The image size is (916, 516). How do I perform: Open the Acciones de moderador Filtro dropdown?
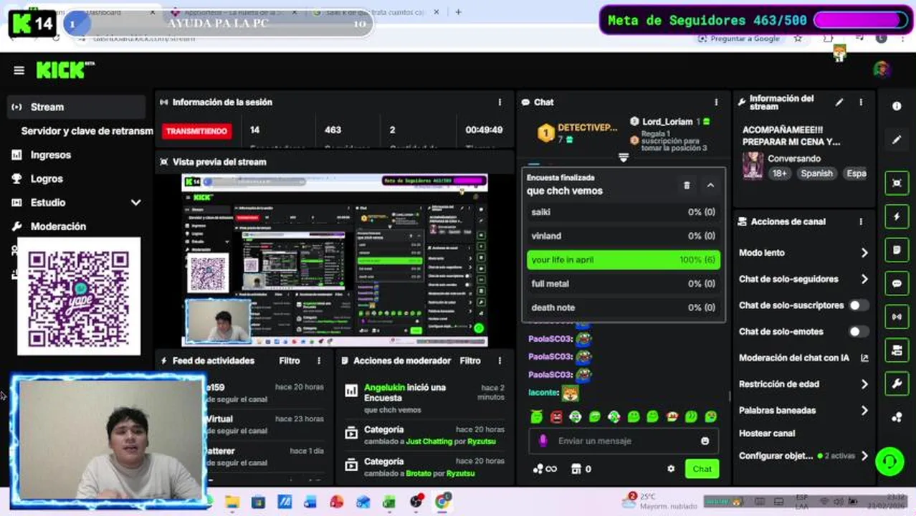(470, 360)
